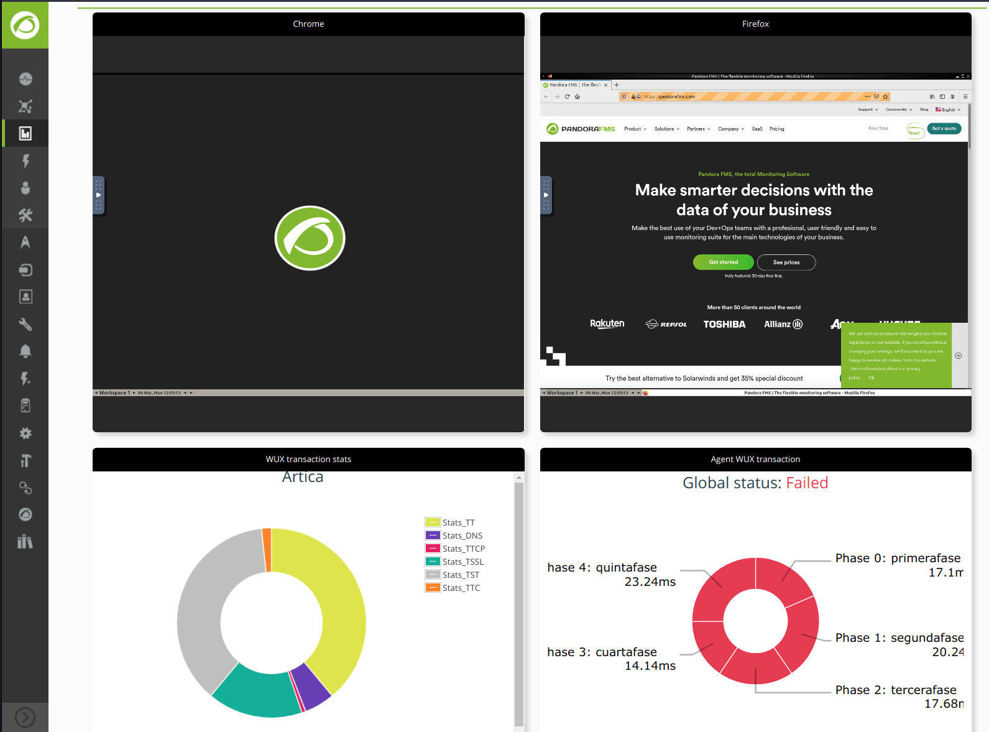The width and height of the screenshot is (989, 732).
Task: Open the Alerts bell sidebar icon
Action: click(x=25, y=351)
